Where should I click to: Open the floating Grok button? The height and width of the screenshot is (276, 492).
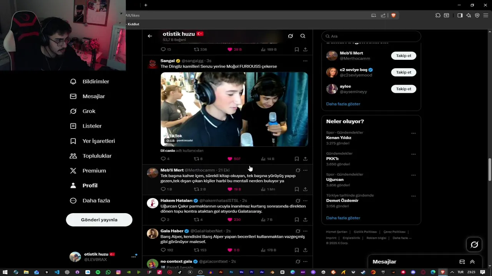pos(474,245)
